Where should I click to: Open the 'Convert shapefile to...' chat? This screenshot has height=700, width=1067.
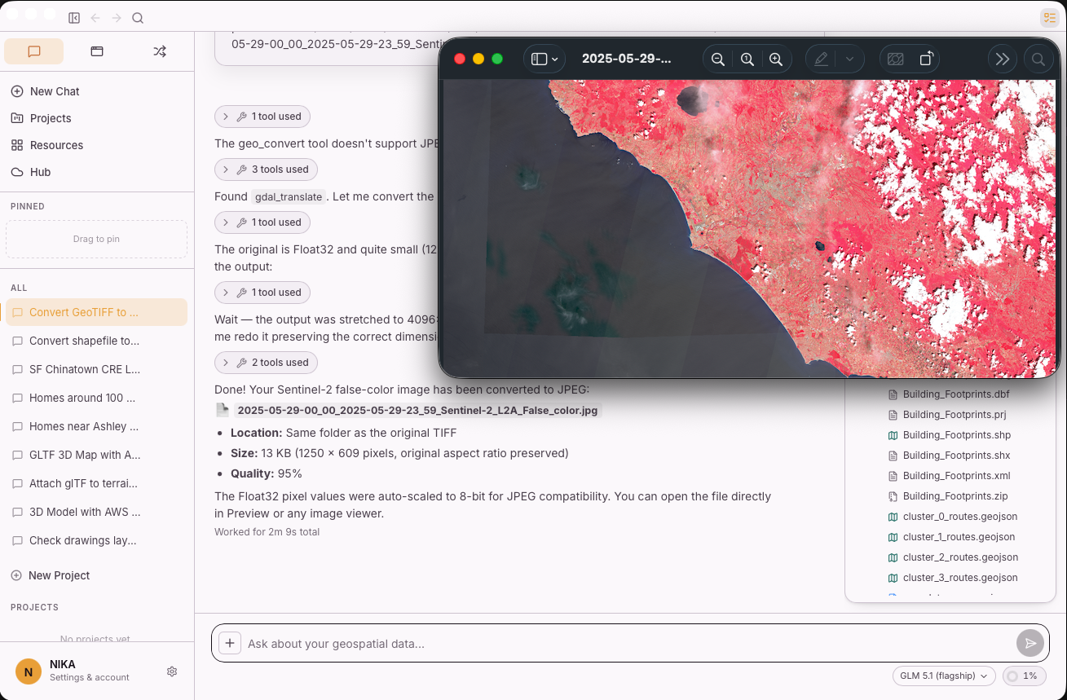coord(97,341)
